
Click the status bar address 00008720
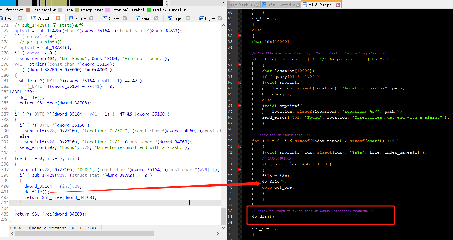[20, 228]
